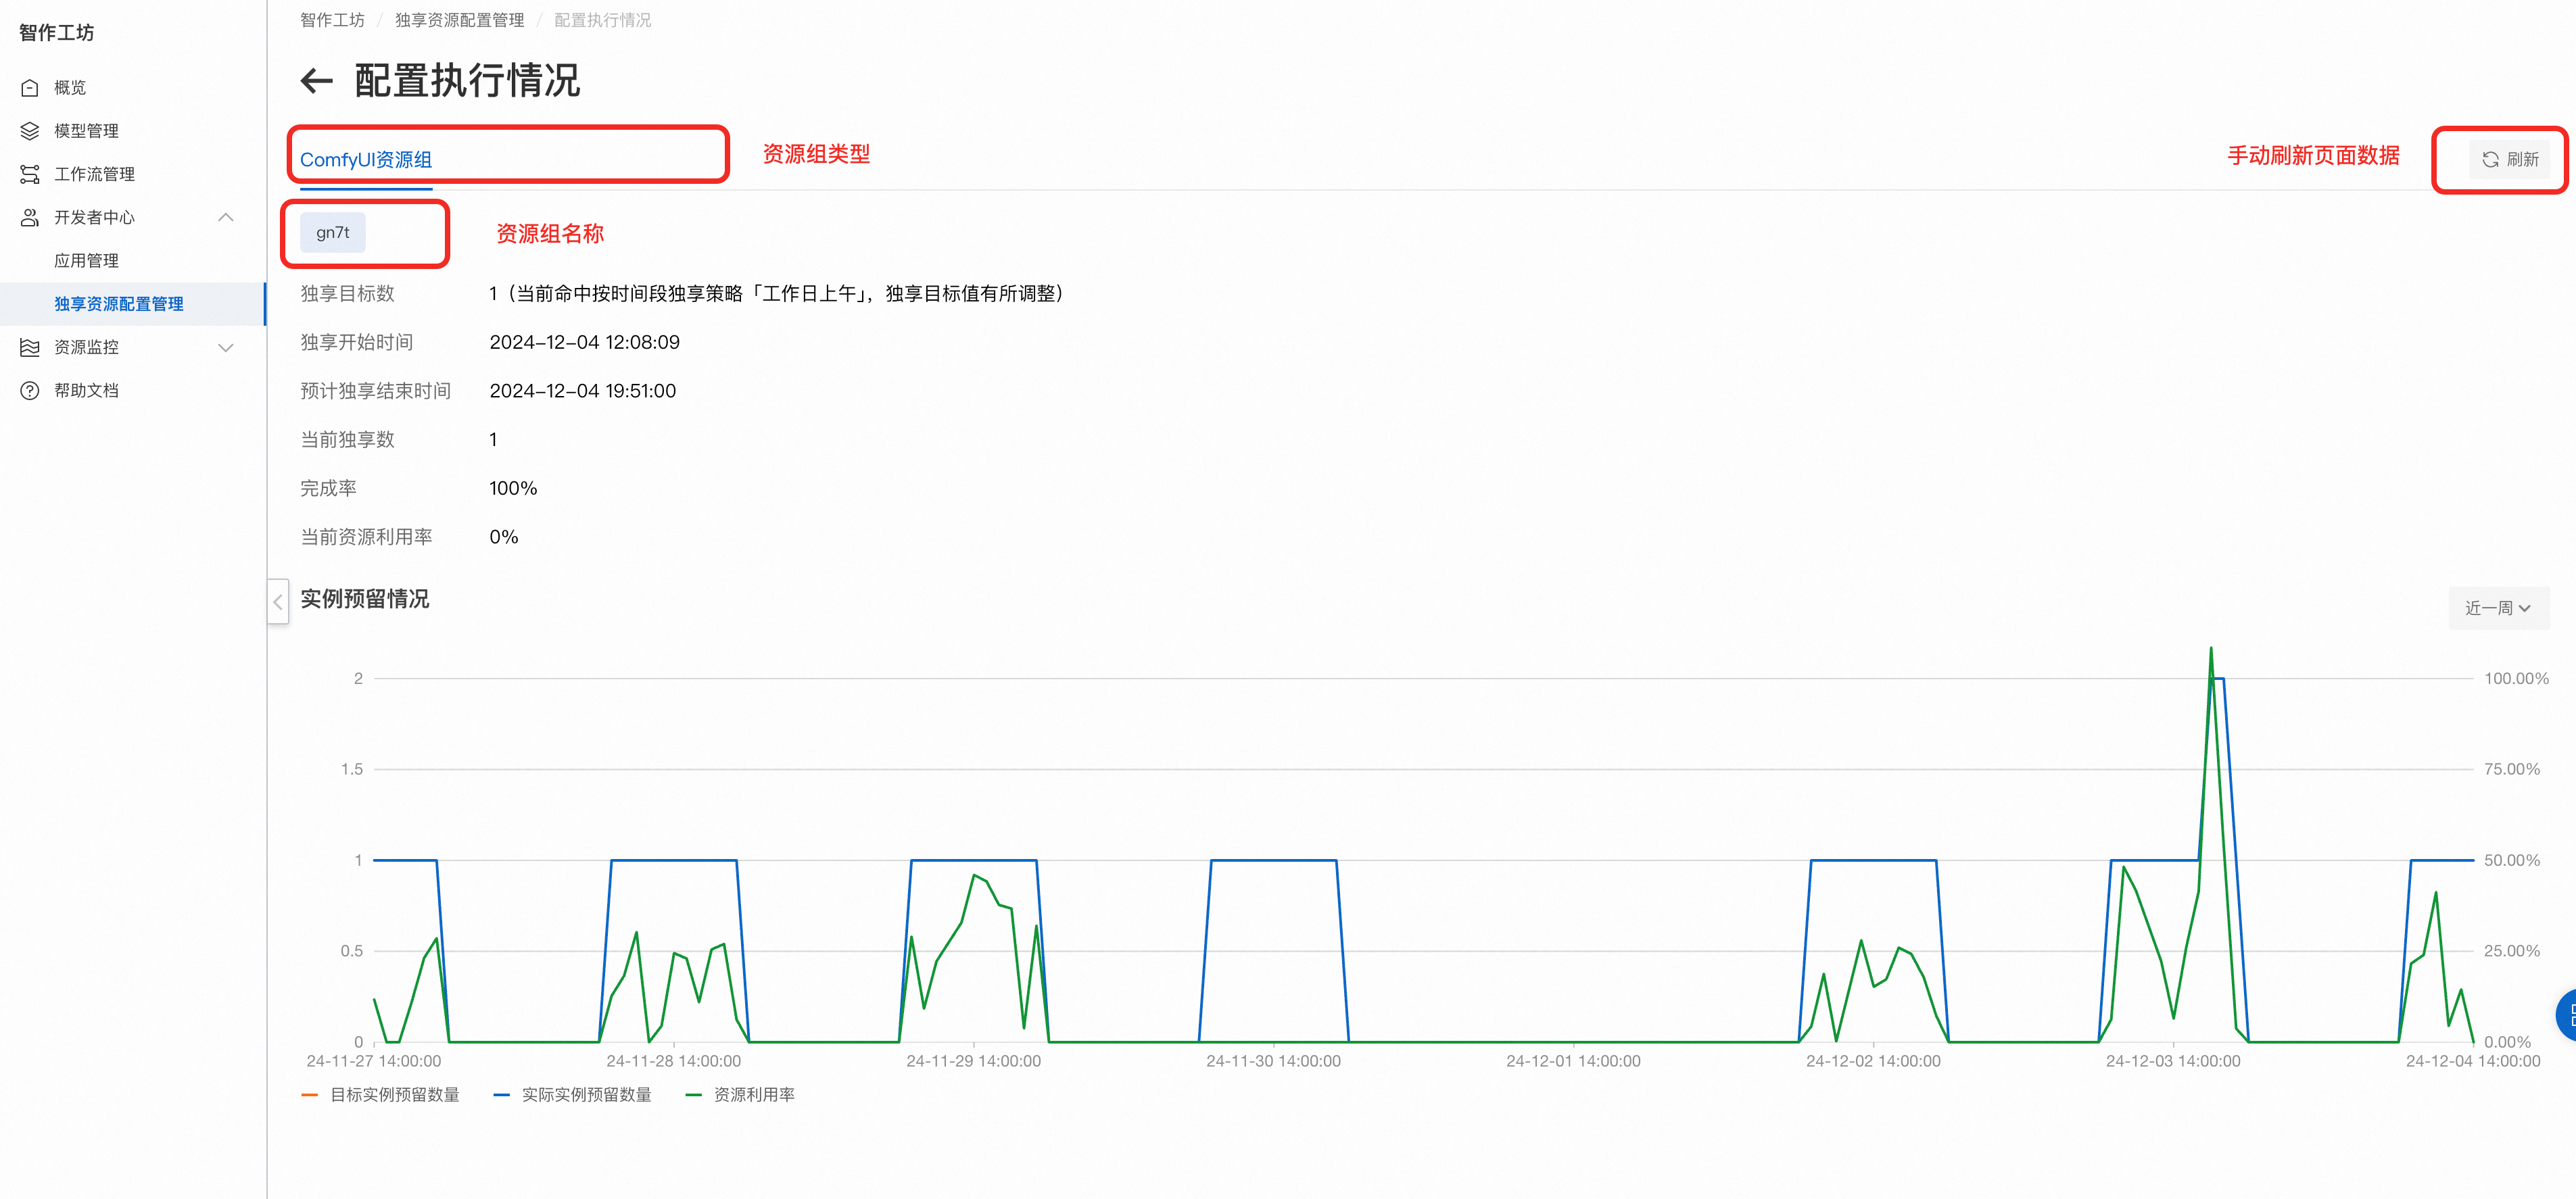This screenshot has width=2576, height=1199.
Task: Click 智作工坊 breadcrumb link
Action: [x=333, y=20]
